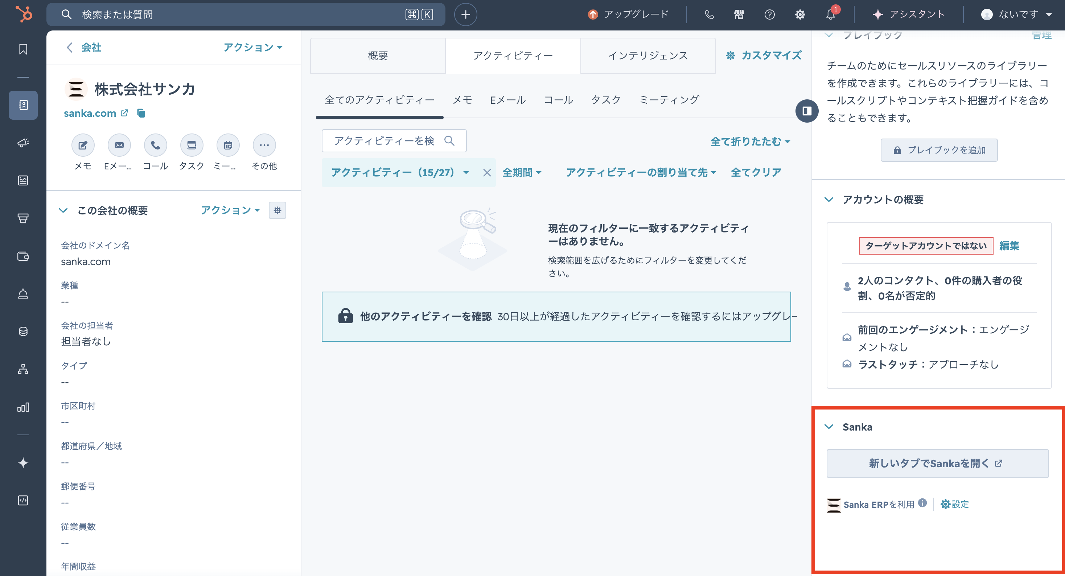Collapse the アカウントの概要 section
The height and width of the screenshot is (576, 1065).
[x=828, y=200]
